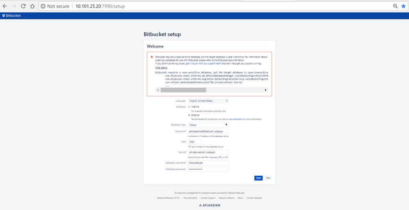Open the Database Type dropdown
The width and height of the screenshot is (409, 210).
point(208,125)
